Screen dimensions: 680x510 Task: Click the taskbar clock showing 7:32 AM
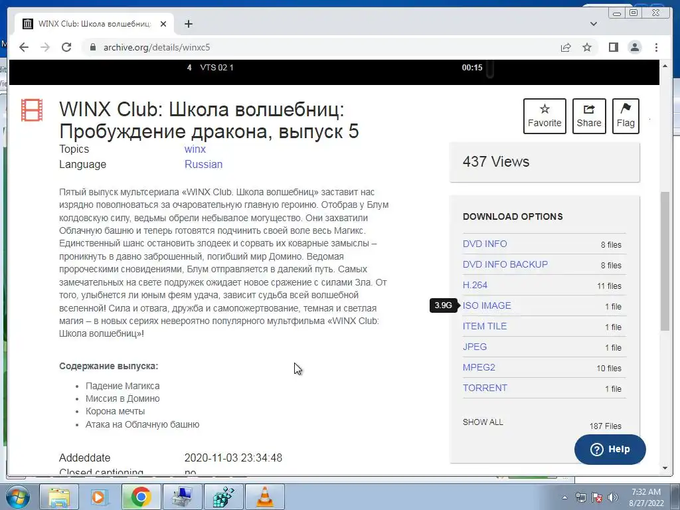646,497
